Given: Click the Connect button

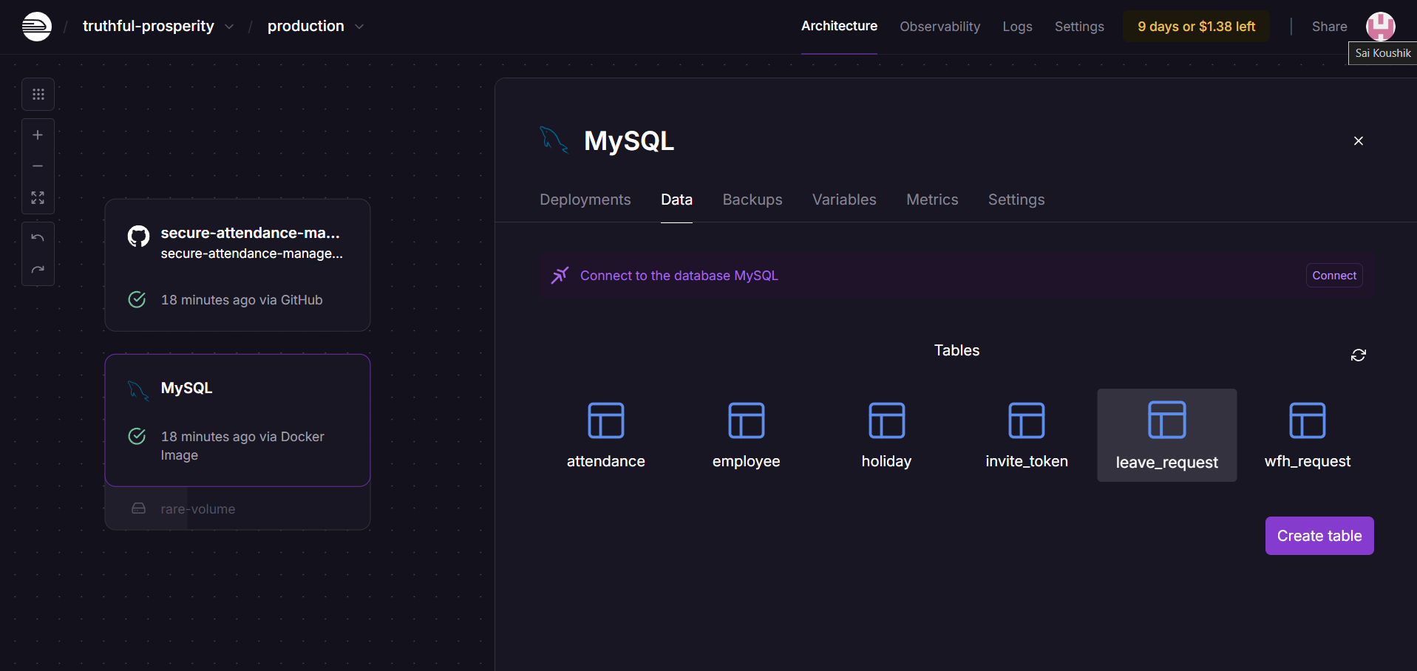Looking at the screenshot, I should pos(1333,276).
